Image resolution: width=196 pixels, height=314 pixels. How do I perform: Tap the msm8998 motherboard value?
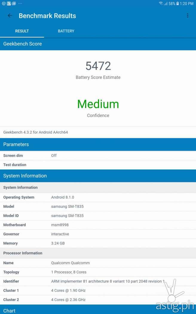point(60,225)
